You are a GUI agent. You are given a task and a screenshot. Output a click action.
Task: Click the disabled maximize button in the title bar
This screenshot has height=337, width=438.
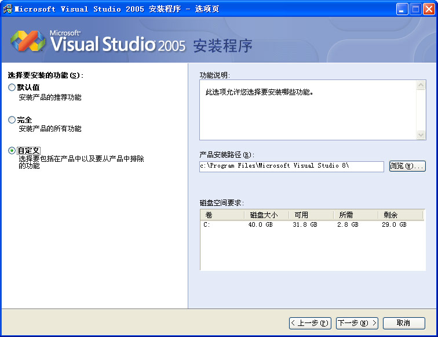click(x=415, y=9)
